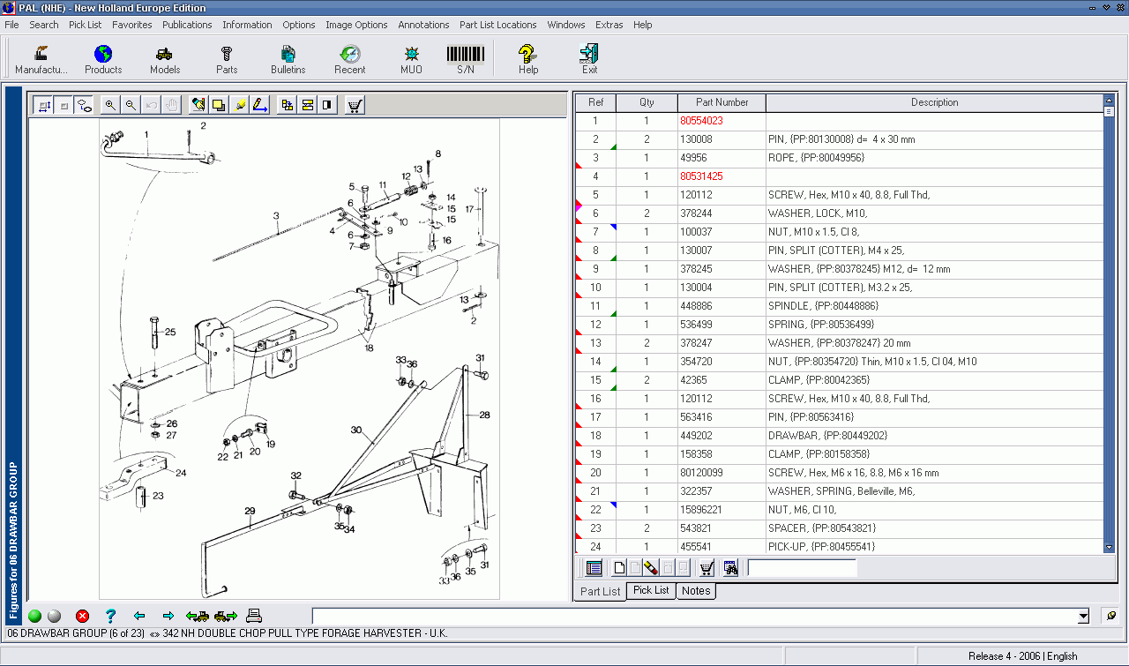Screen dimensions: 1129x666
Task: Select the blue arrow annotation pencil tool
Action: pos(260,104)
